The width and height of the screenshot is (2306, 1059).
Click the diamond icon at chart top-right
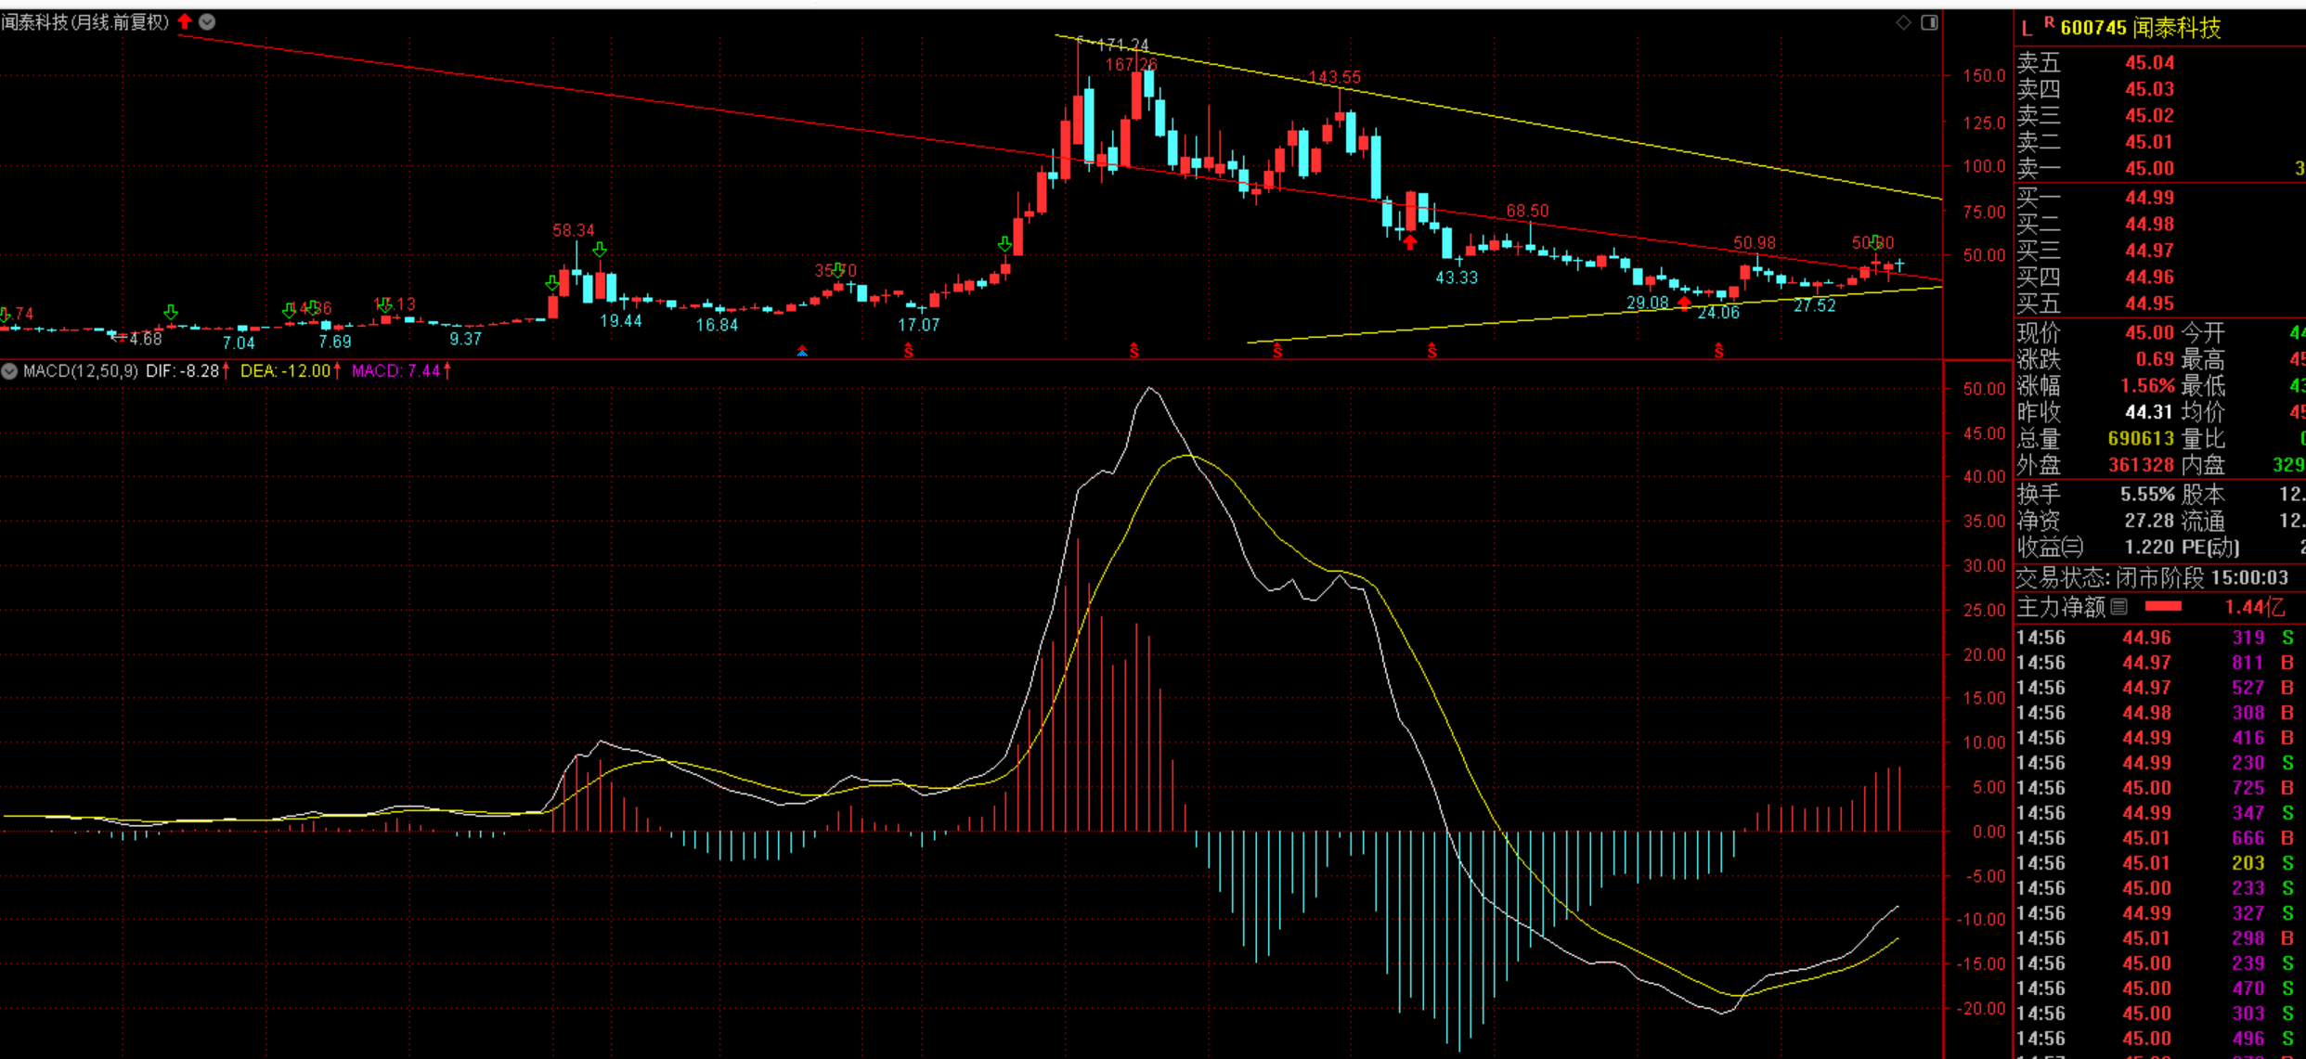(x=1903, y=22)
